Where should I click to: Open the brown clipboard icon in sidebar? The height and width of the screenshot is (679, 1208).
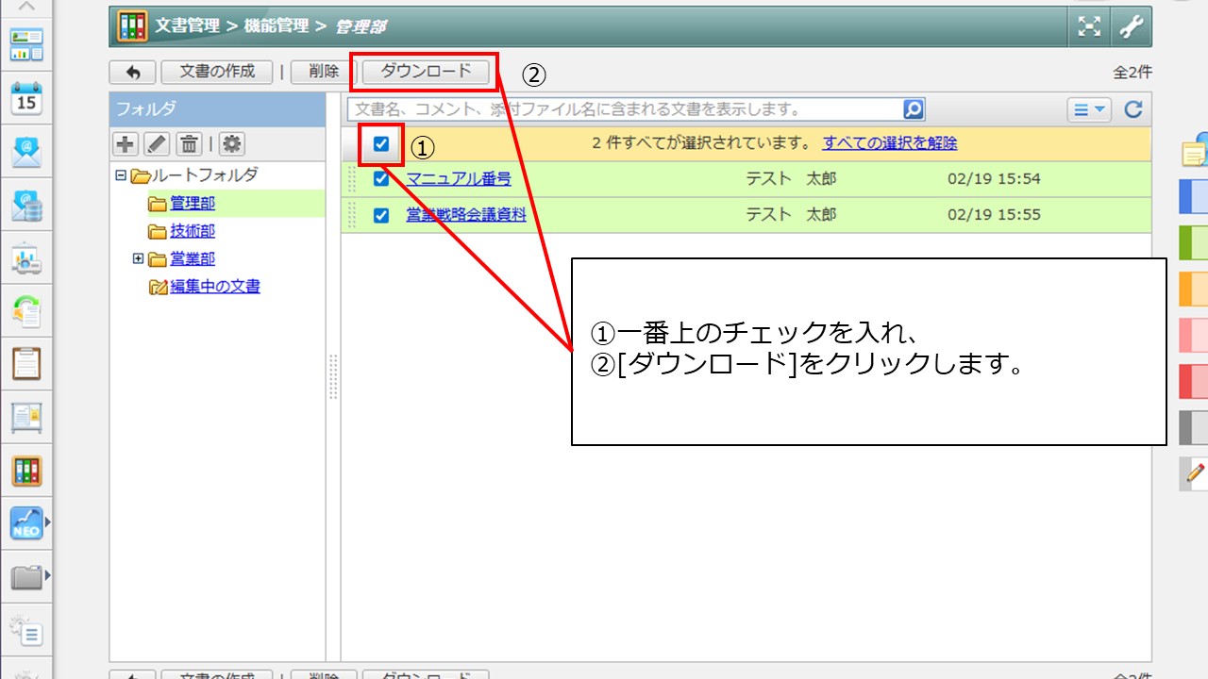point(26,364)
